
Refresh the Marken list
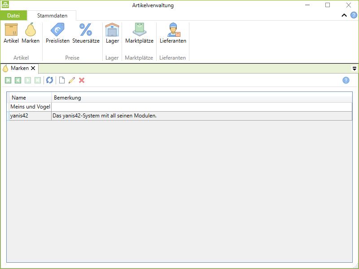[x=50, y=80]
